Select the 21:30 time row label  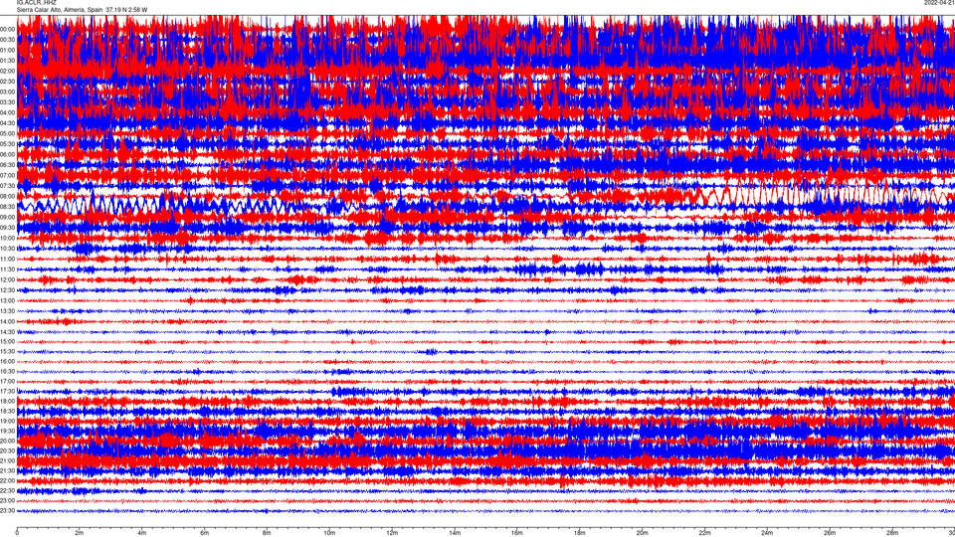pos(7,470)
